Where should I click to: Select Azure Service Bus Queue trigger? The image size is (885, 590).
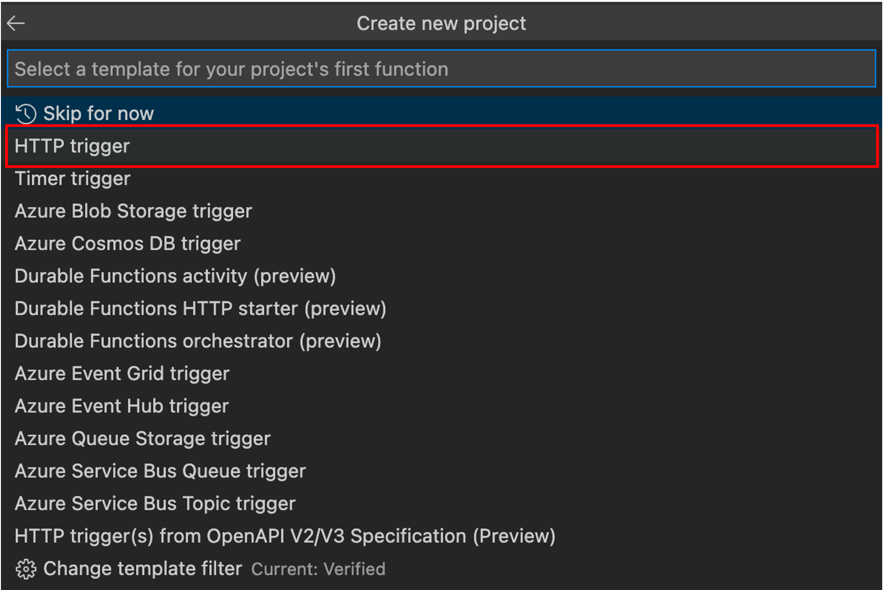pyautogui.click(x=160, y=471)
